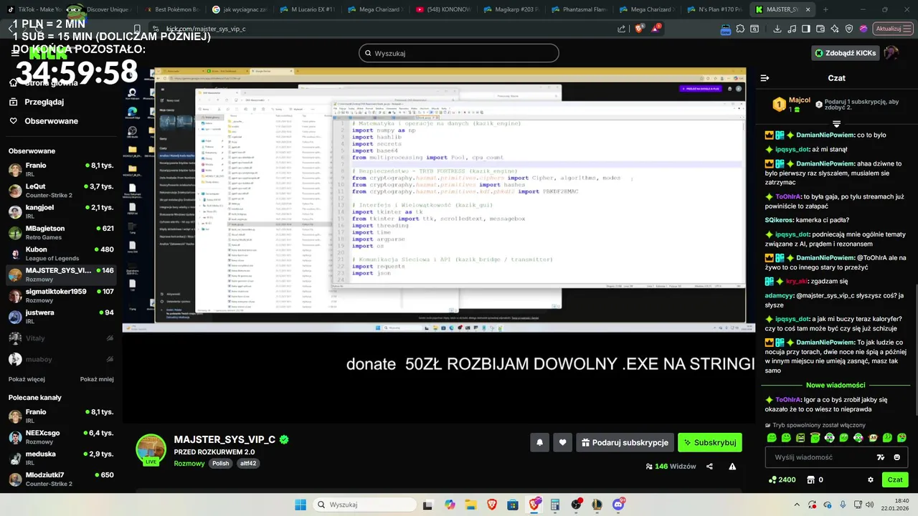Viewport: 918px width, 516px height.
Task: Open Discord from Windows taskbar
Action: click(617, 505)
